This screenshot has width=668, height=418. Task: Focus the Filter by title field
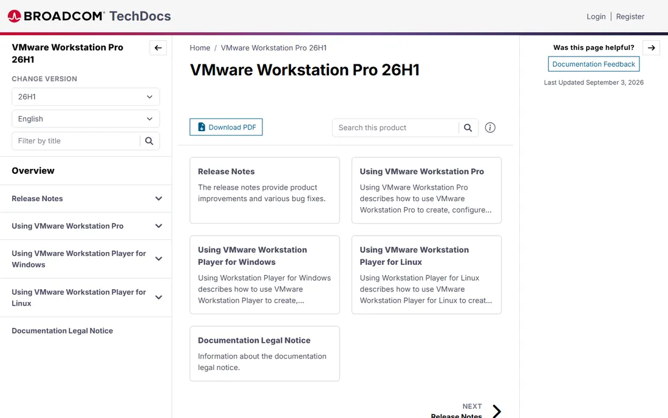tap(76, 141)
